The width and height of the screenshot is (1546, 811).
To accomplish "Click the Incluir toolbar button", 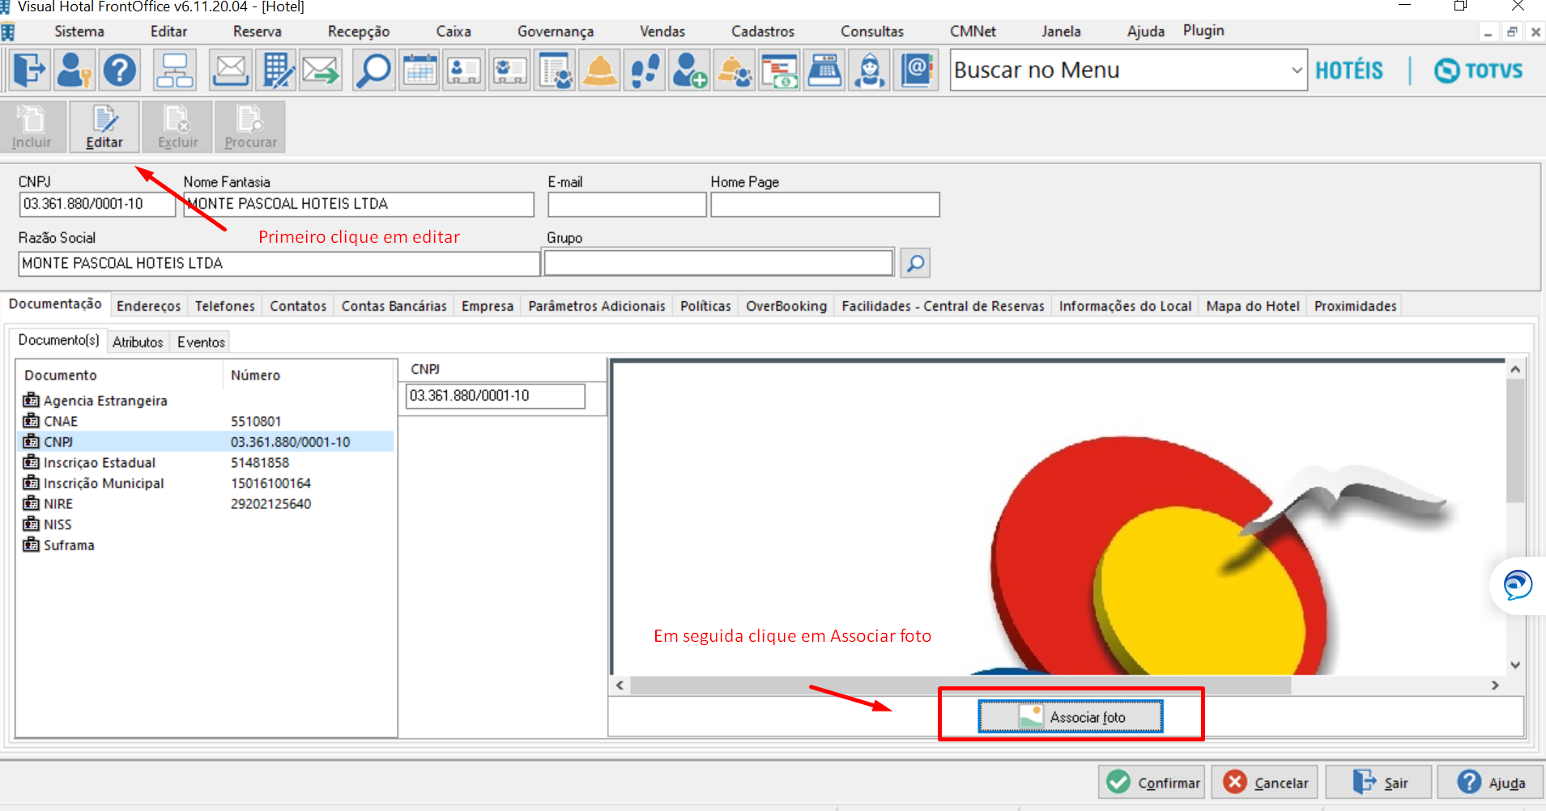I will (x=32, y=126).
